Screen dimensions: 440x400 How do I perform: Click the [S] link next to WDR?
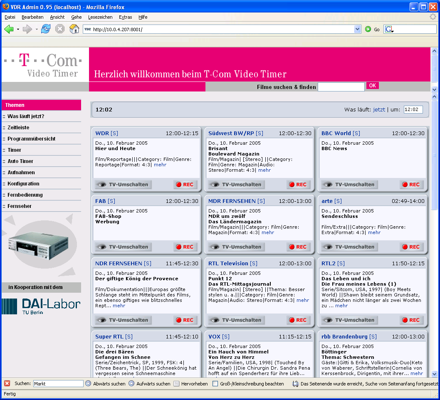click(x=114, y=133)
